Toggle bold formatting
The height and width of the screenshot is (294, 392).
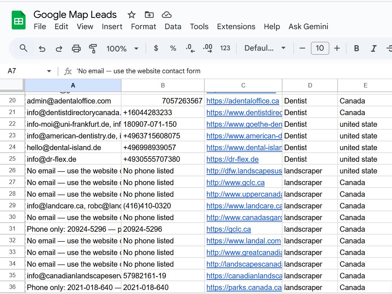coord(356,48)
